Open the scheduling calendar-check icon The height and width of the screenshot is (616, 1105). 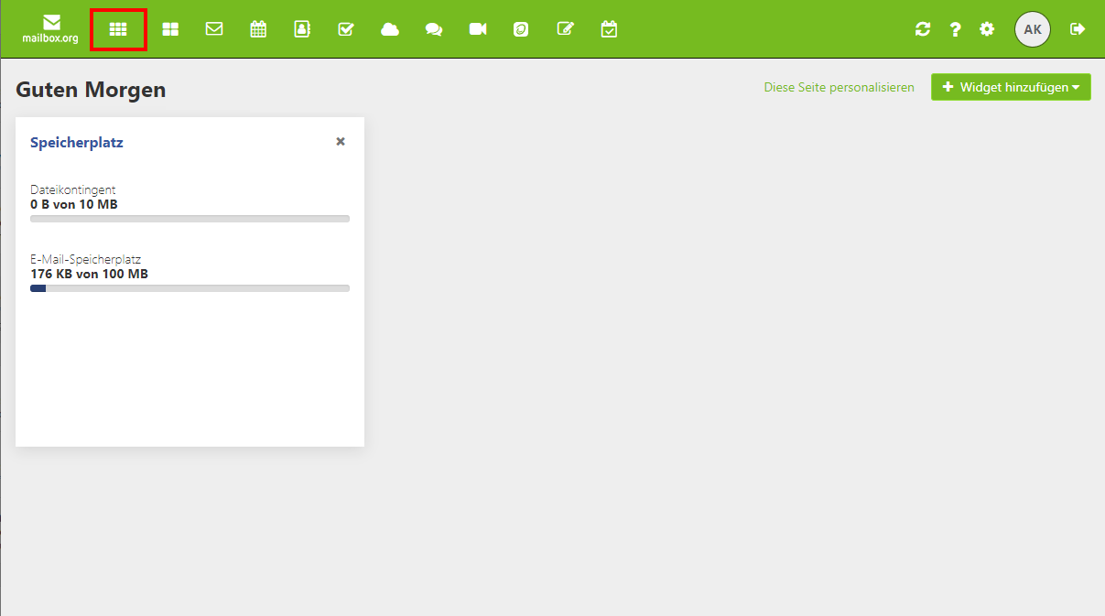609,29
